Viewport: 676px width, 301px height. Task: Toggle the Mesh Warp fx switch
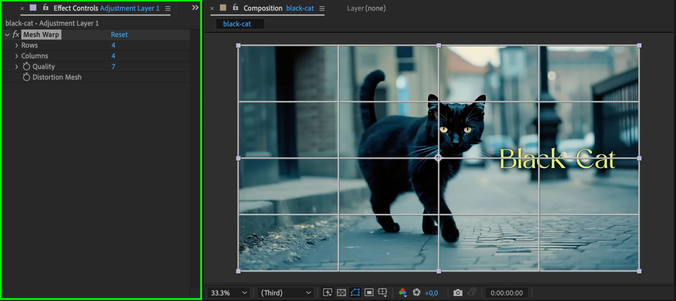[x=16, y=34]
